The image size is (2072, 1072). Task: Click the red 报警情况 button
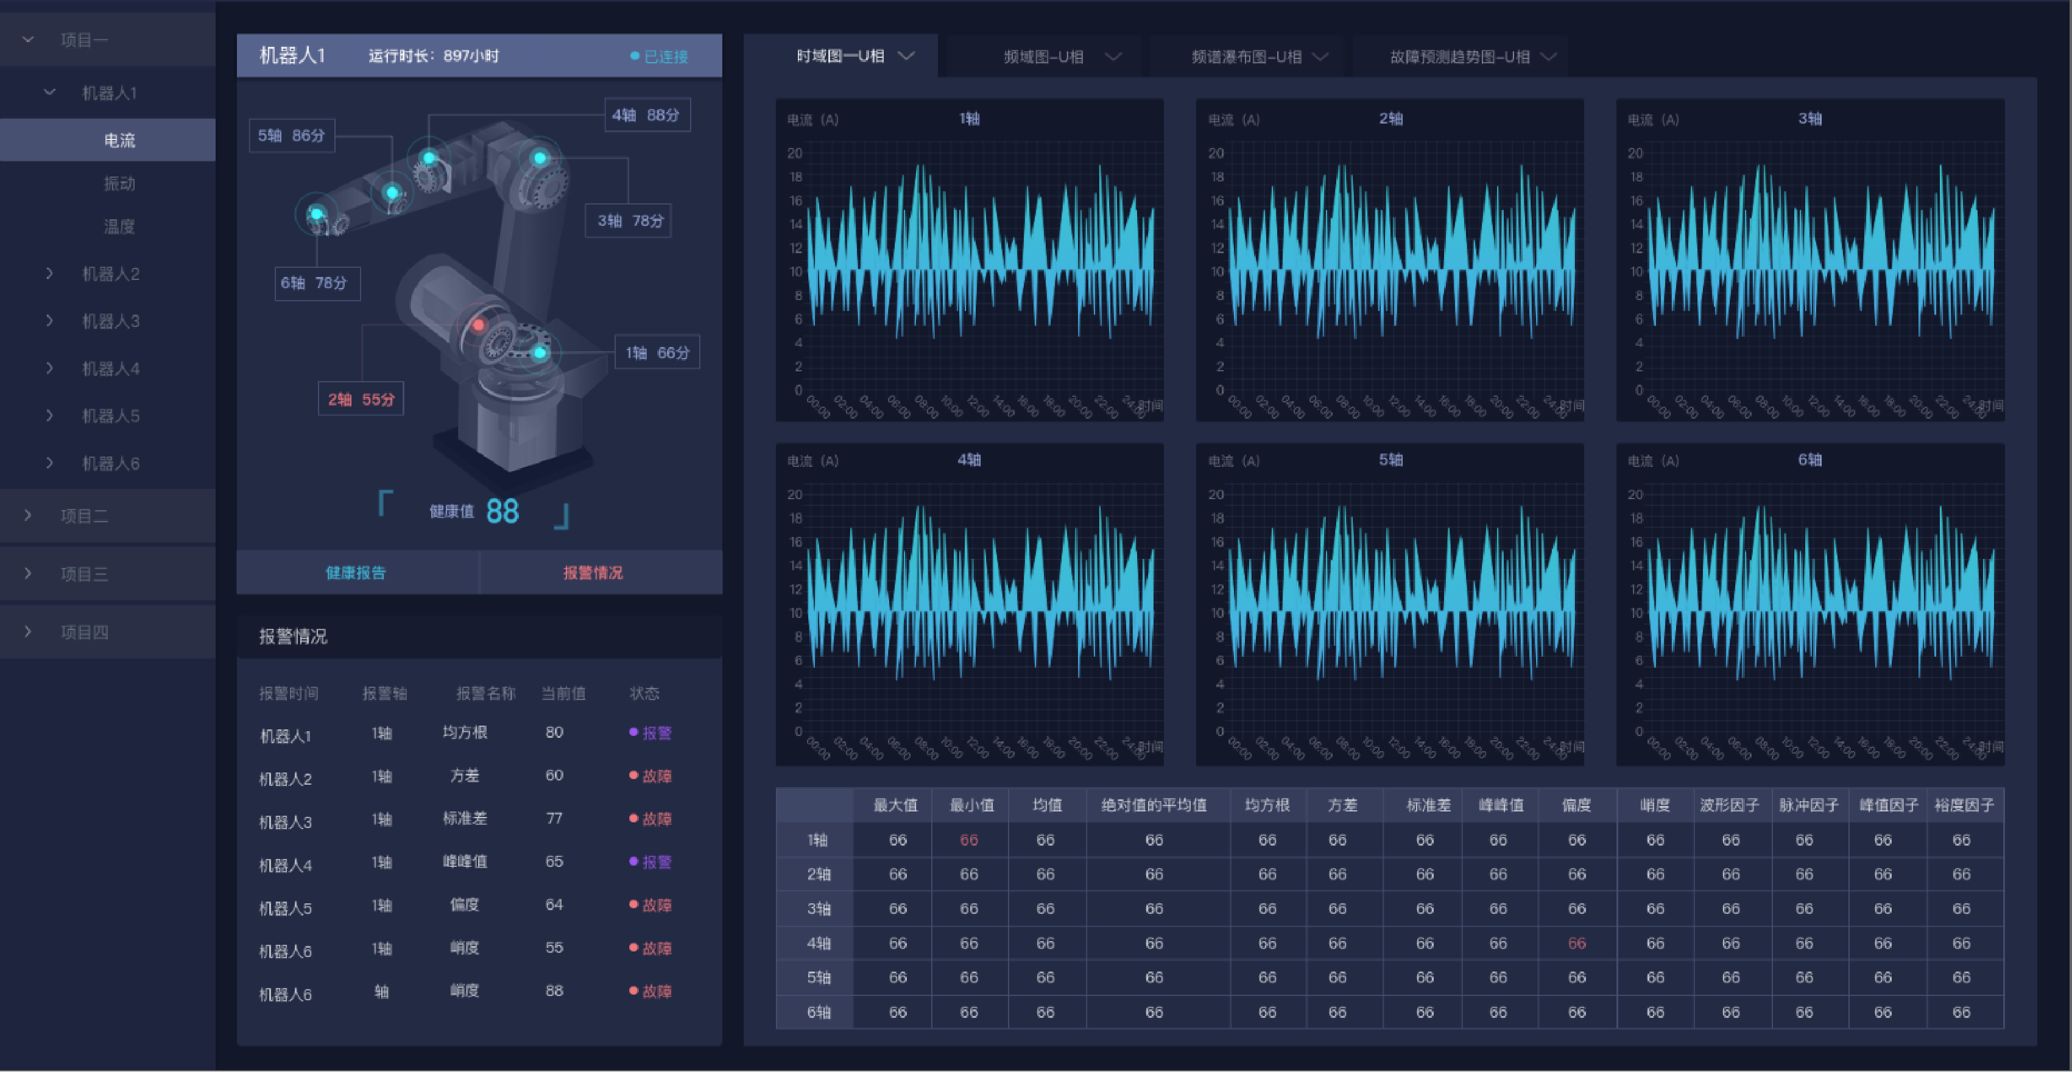click(x=593, y=573)
